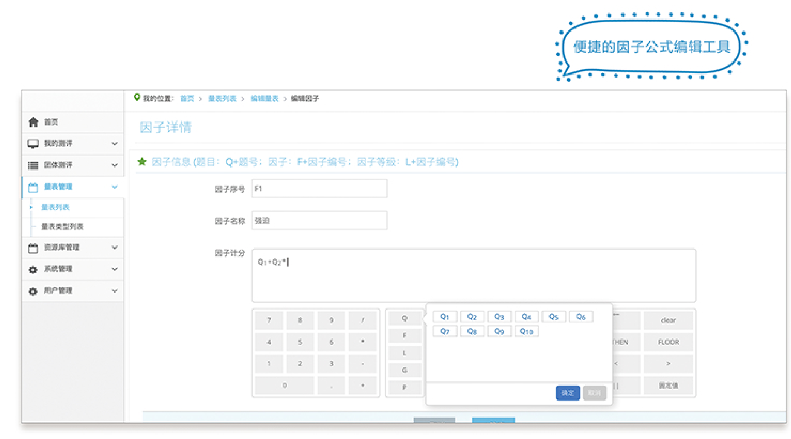Click the monitor icon for 我的测评
791x439 pixels.
pos(33,144)
